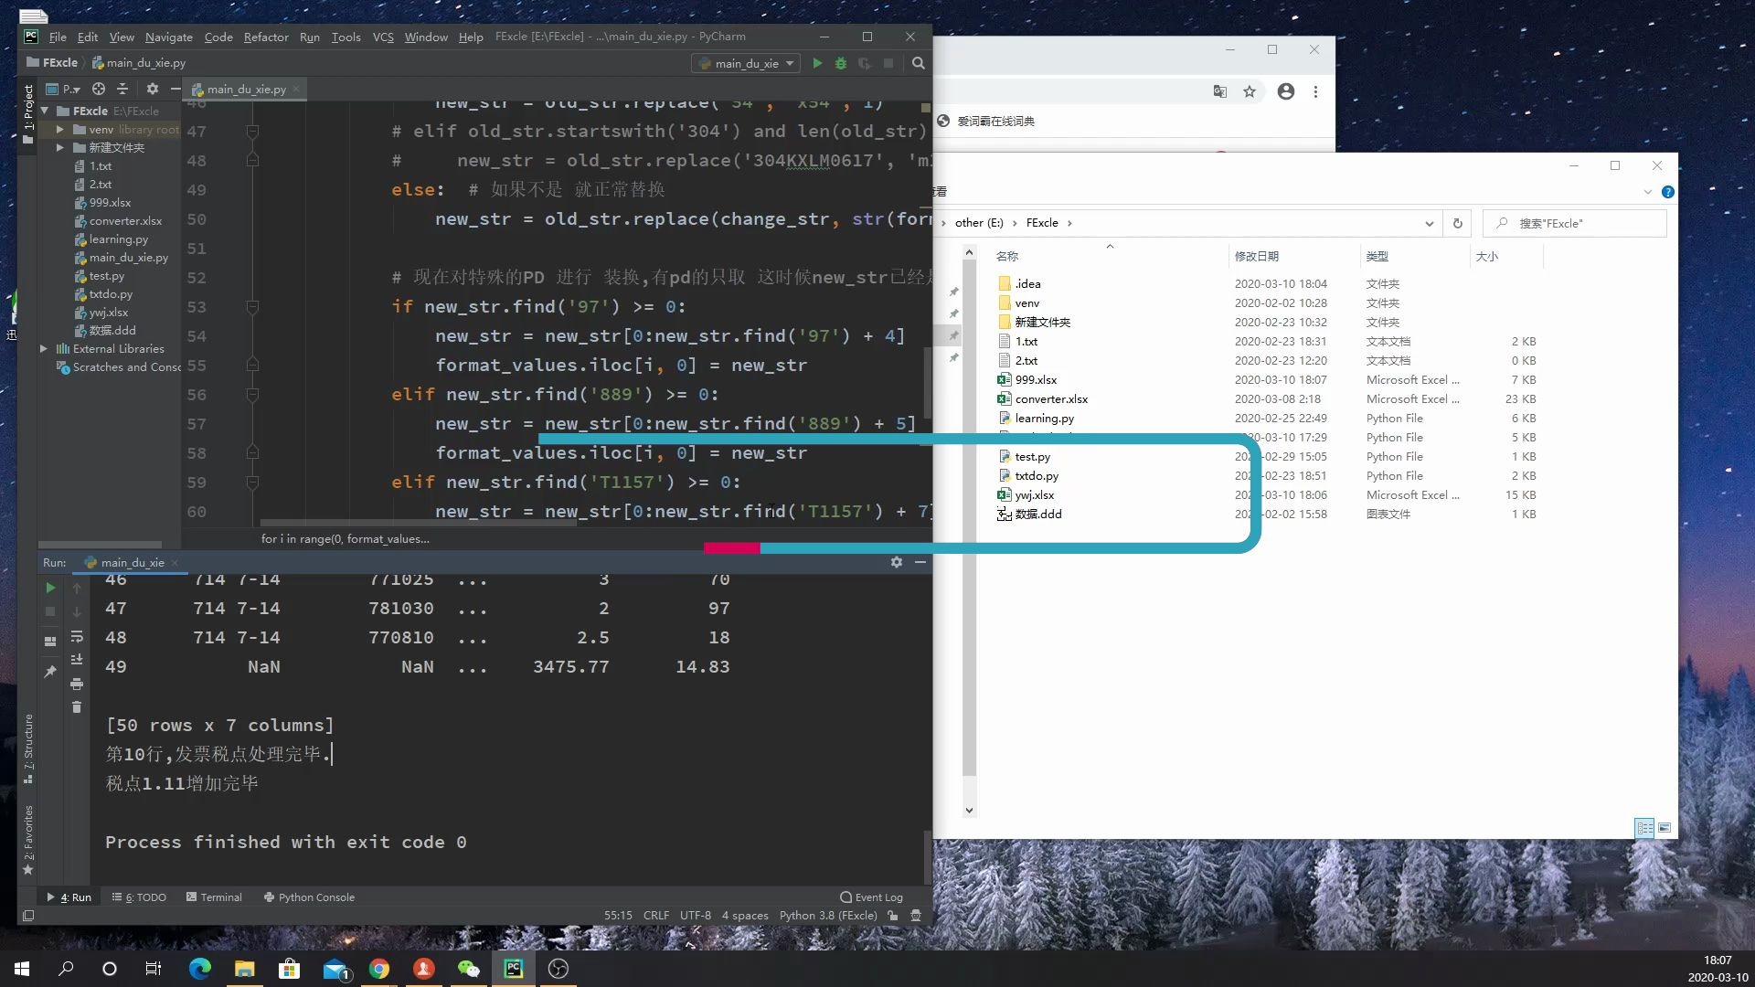Switch to the Terminal tab
This screenshot has height=987, width=1755.
point(219,897)
